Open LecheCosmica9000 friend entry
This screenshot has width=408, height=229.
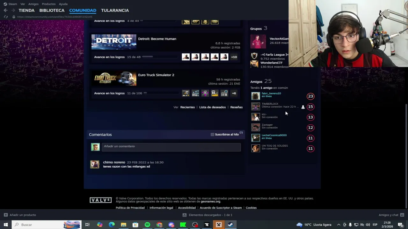click(x=282, y=138)
